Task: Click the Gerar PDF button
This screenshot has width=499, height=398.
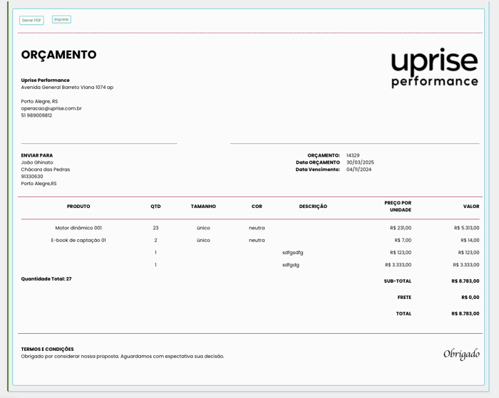Action: tap(31, 20)
